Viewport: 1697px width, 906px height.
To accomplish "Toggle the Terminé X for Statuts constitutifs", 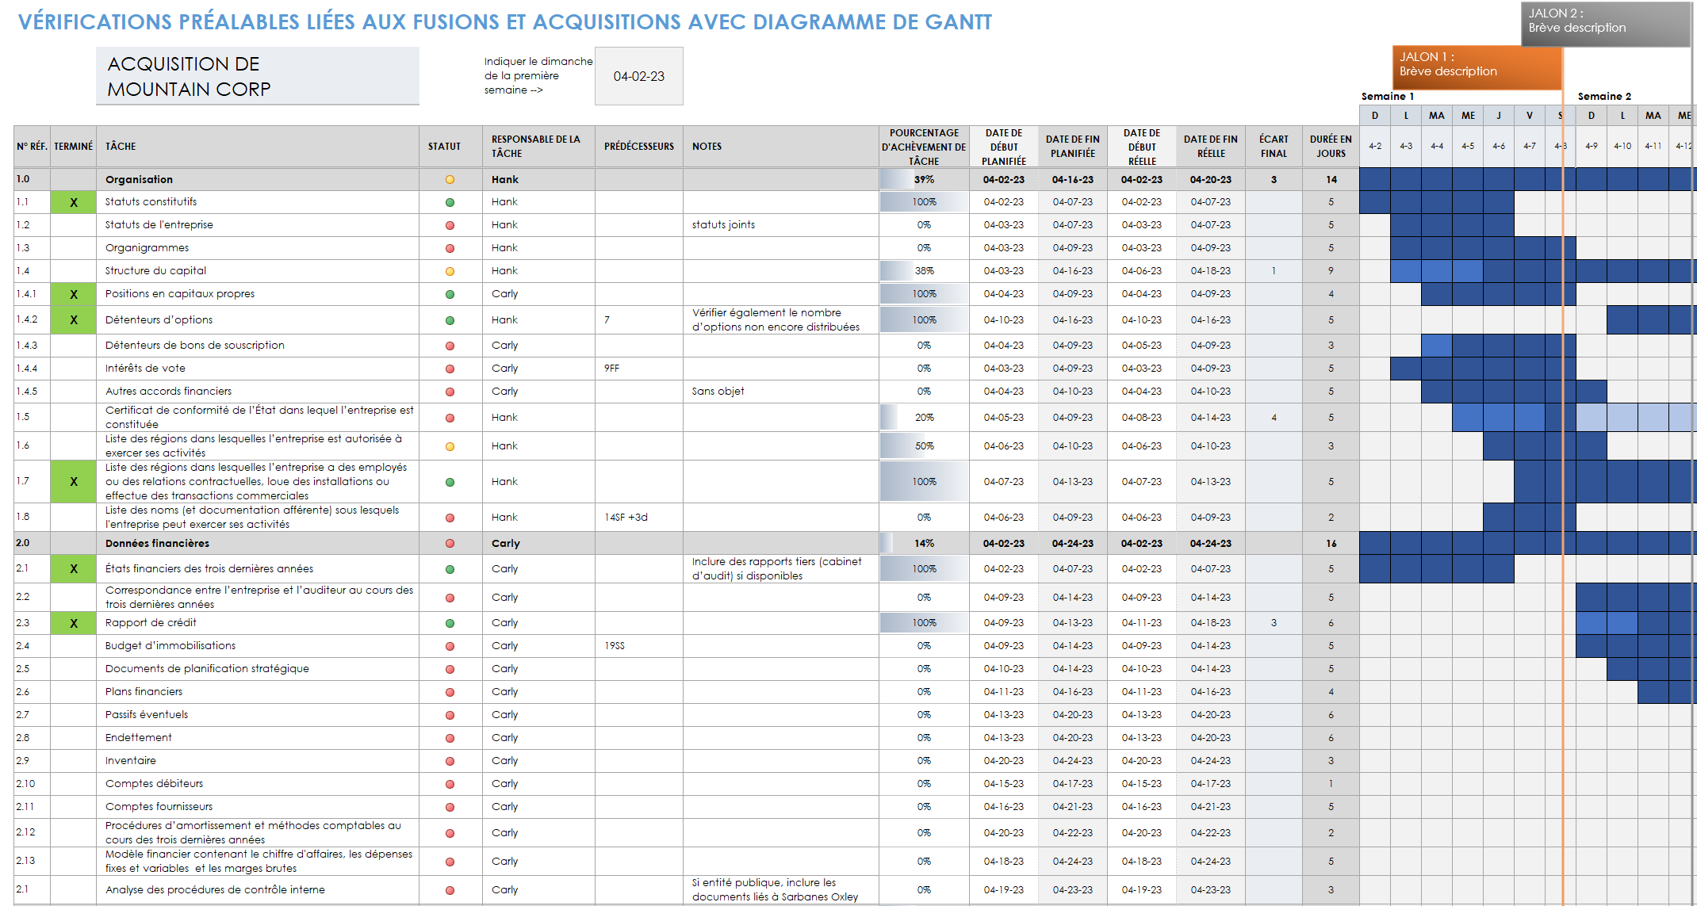I will tap(74, 202).
